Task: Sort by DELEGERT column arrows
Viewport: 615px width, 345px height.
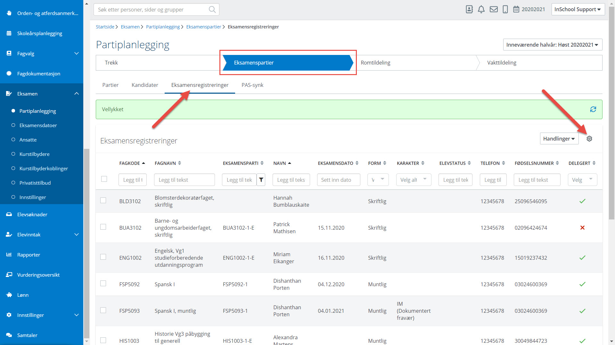Action: click(594, 163)
